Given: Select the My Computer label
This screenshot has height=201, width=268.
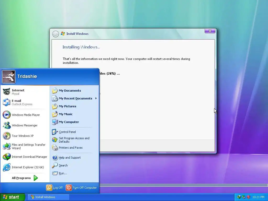Looking at the screenshot, I should (x=69, y=122).
